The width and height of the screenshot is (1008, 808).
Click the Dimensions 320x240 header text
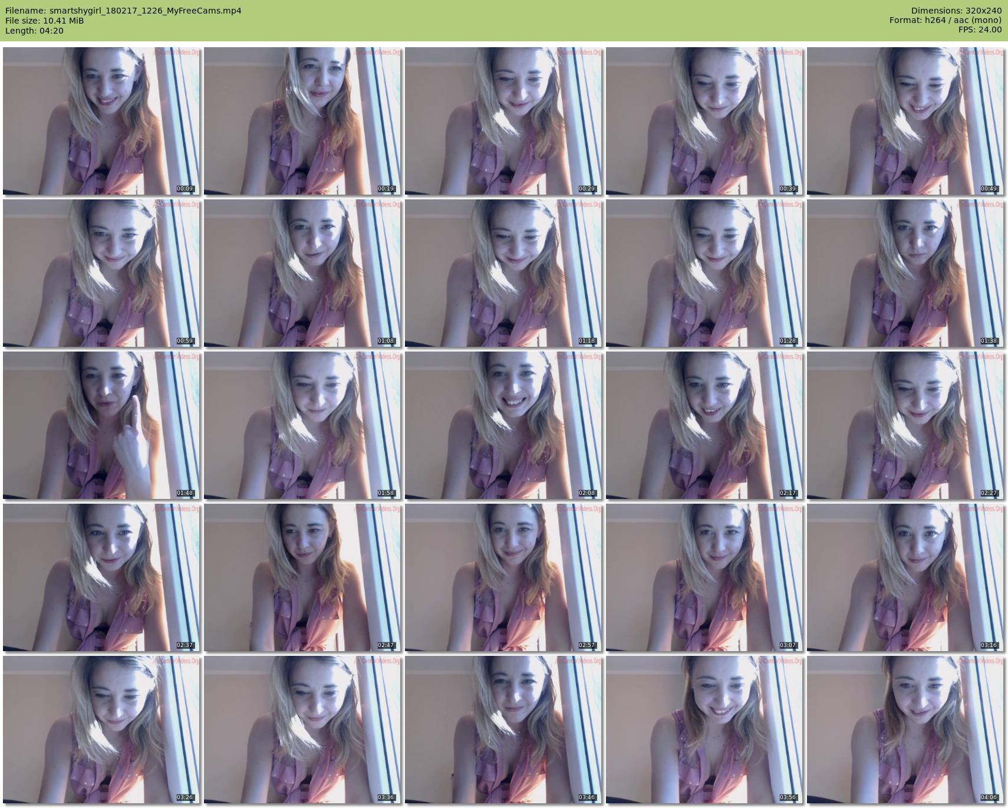click(956, 11)
